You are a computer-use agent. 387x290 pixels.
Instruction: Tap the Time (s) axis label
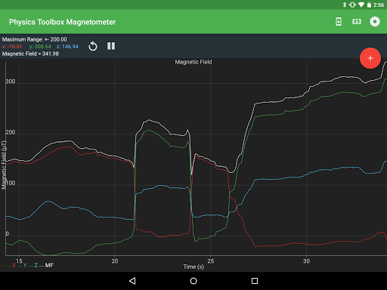(193, 267)
